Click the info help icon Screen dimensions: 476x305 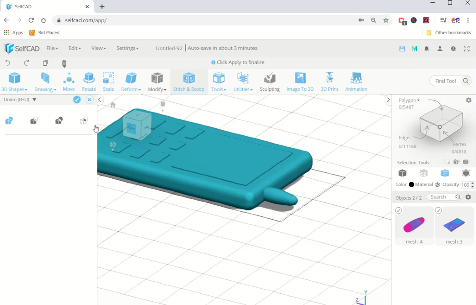(x=453, y=49)
